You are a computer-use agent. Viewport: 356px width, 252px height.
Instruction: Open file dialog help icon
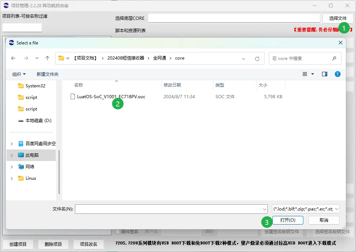pyautogui.click(x=337, y=74)
